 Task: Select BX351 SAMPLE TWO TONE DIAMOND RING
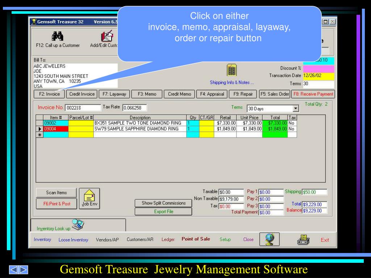point(140,123)
